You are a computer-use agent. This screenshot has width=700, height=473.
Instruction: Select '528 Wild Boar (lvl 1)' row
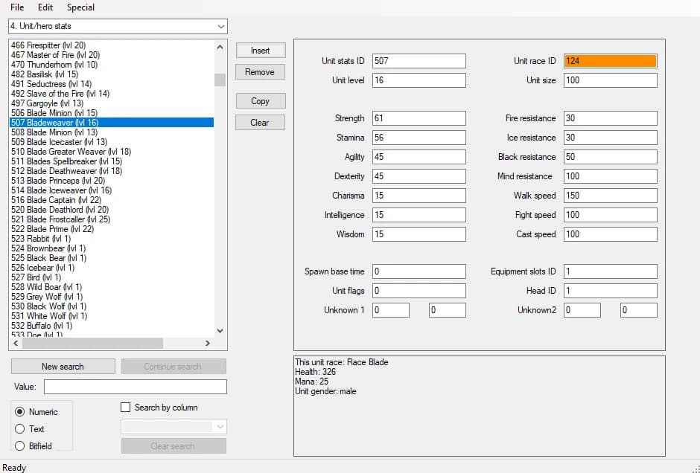click(112, 287)
